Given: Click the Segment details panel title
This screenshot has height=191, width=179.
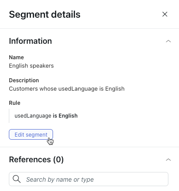Looking at the screenshot, I should point(45,15).
